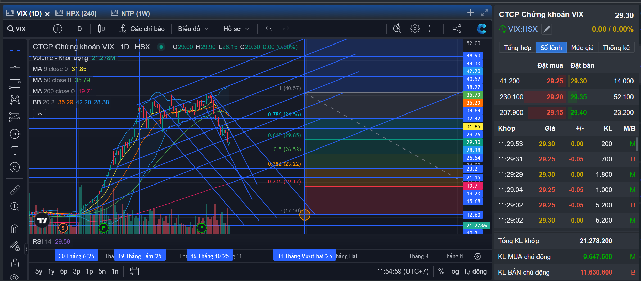Set the range to 6p

tap(64, 271)
